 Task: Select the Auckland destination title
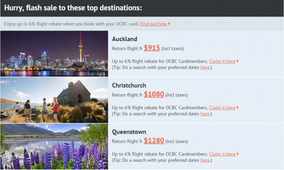[125, 39]
